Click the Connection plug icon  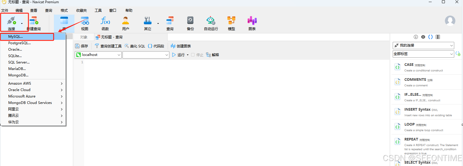click(12, 21)
